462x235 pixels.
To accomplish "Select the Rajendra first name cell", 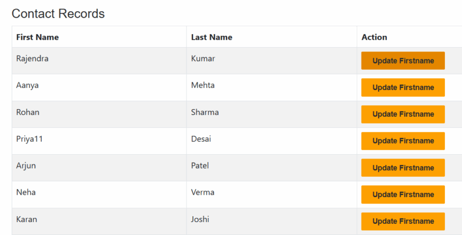I will coord(32,59).
